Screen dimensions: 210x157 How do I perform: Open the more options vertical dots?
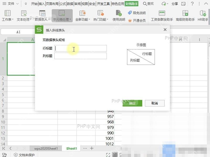pyautogui.click(x=199, y=4)
